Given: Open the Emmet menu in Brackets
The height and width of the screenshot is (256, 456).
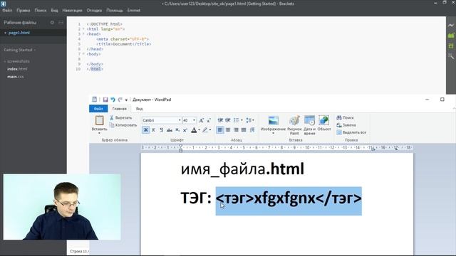Looking at the screenshot, I should click(x=133, y=10).
